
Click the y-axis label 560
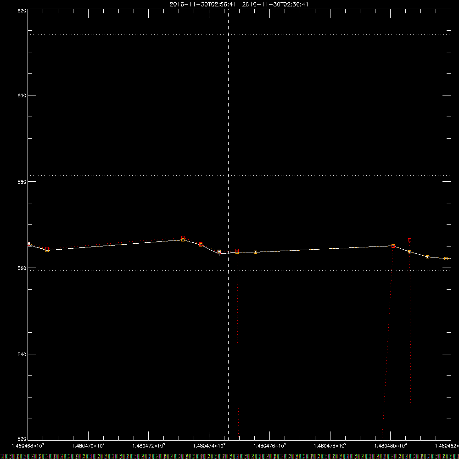(22, 268)
